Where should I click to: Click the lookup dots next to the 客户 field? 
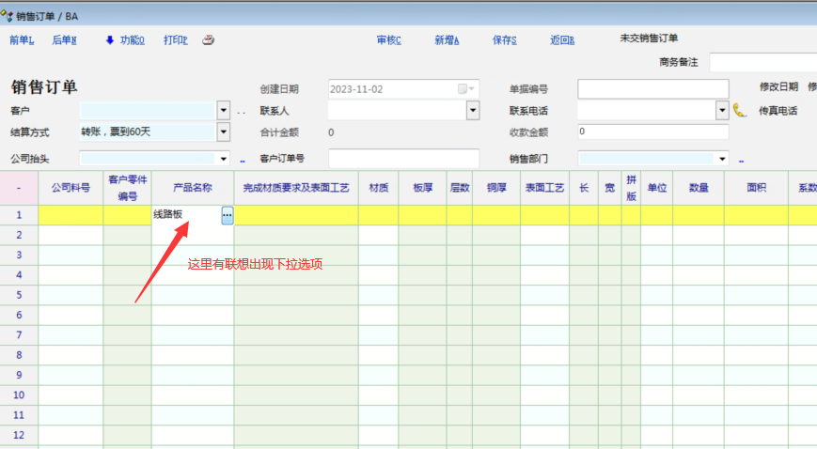241,111
